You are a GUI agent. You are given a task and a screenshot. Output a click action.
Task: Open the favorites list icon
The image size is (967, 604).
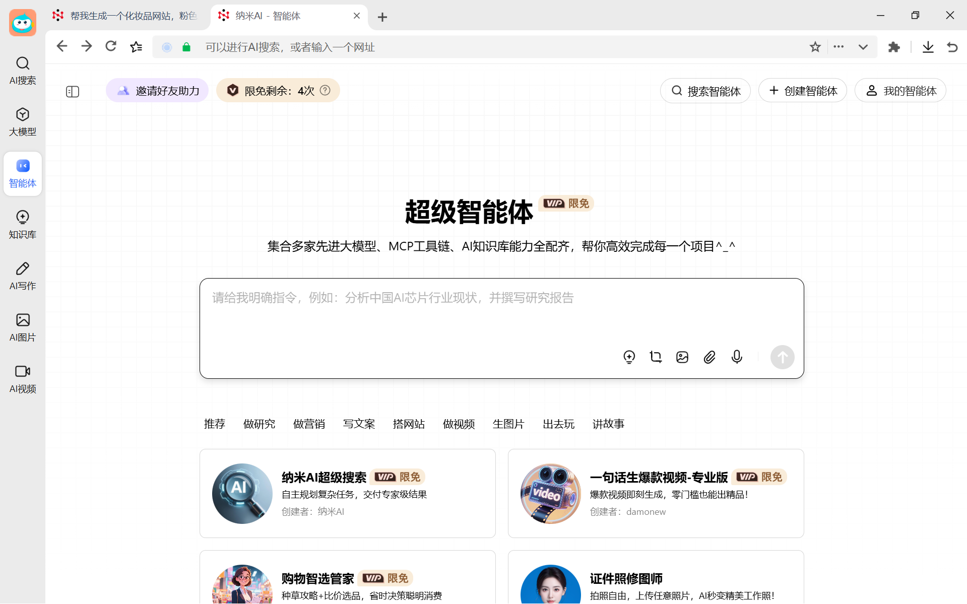[136, 47]
